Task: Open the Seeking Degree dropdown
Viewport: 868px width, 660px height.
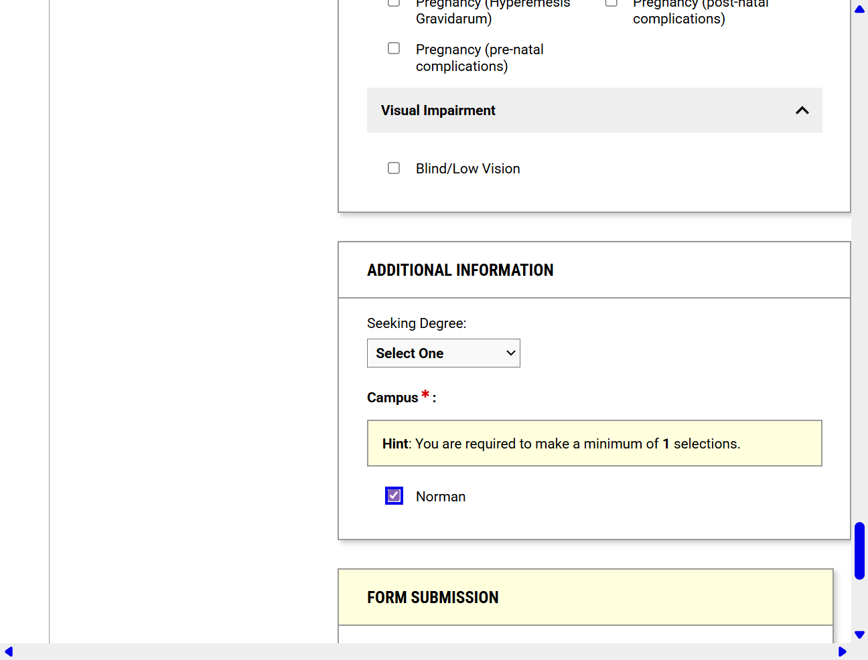Action: point(443,353)
